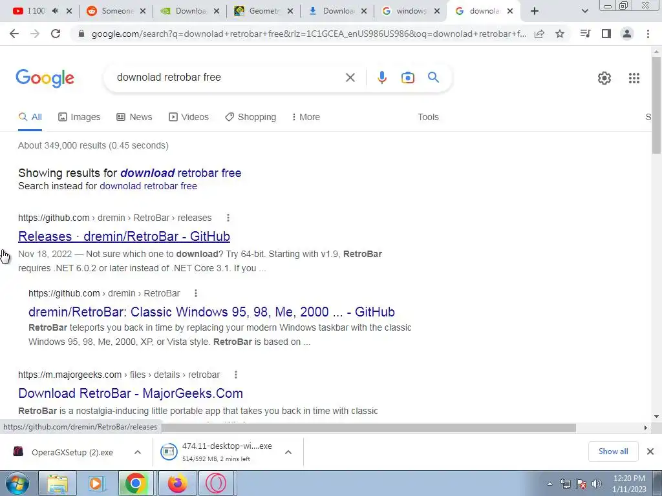
Task: Open the network tray icon
Action: pyautogui.click(x=565, y=484)
